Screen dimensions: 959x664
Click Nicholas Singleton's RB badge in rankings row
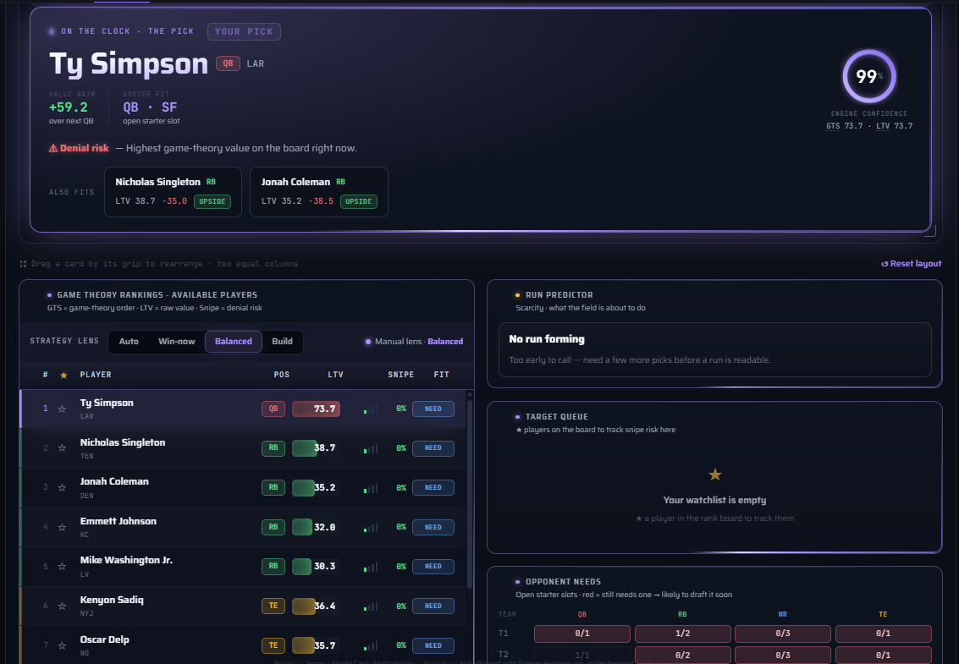(x=273, y=448)
